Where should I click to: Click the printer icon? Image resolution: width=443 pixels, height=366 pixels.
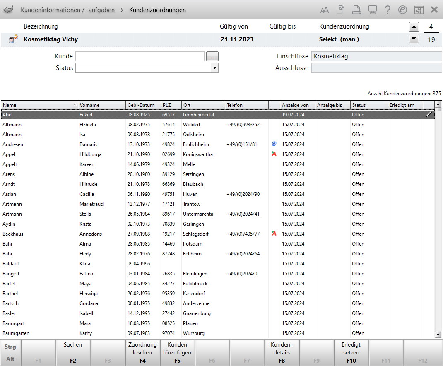356,10
